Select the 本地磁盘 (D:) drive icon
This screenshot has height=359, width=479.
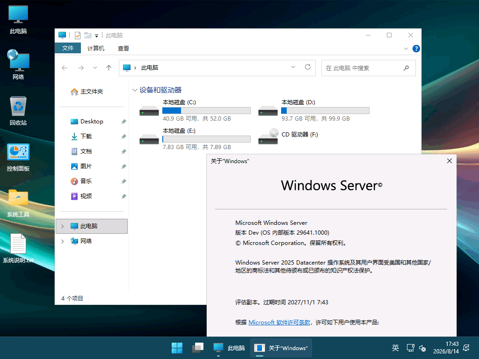(x=268, y=110)
